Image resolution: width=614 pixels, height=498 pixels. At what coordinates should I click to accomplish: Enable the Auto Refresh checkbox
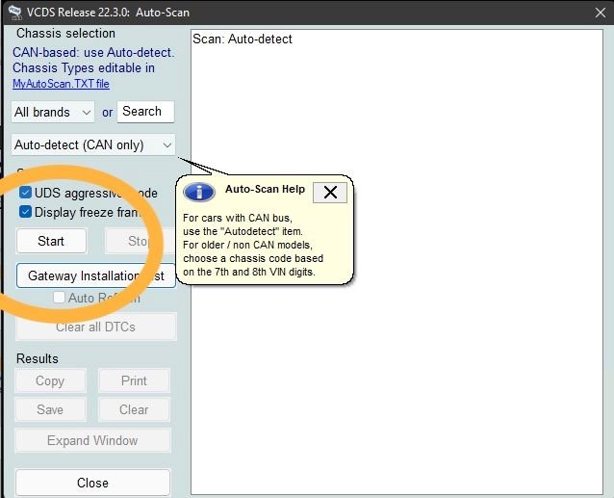coord(60,298)
